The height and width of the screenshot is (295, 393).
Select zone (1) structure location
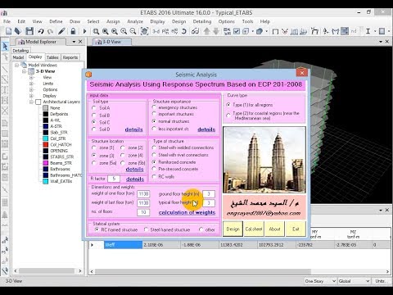(x=94, y=147)
